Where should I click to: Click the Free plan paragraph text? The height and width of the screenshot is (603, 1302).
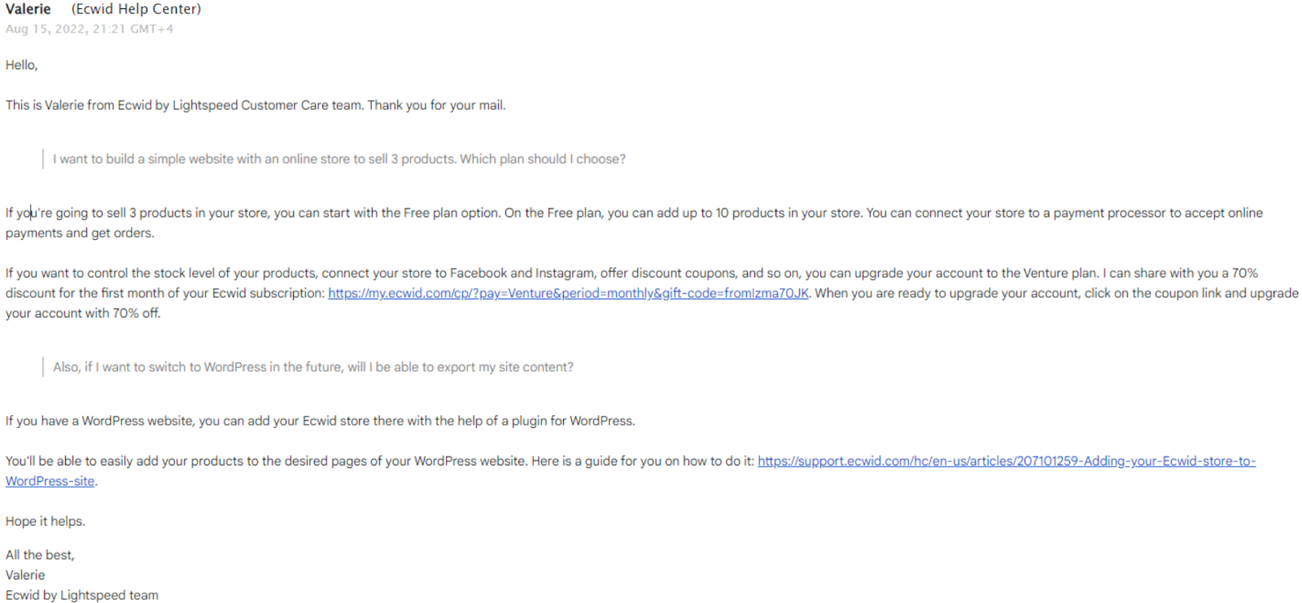click(634, 222)
